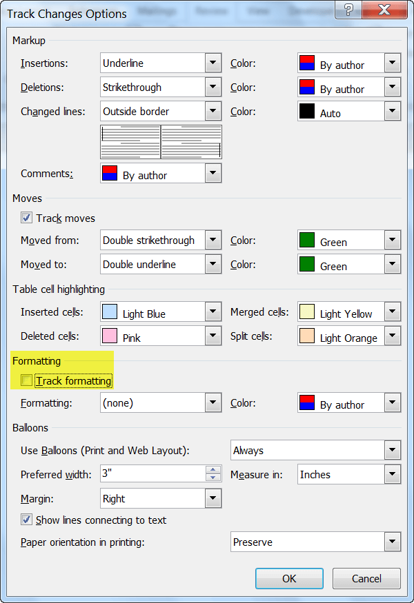This screenshot has height=603, width=414.
Task: Click the Cancel button
Action: pyautogui.click(x=366, y=578)
